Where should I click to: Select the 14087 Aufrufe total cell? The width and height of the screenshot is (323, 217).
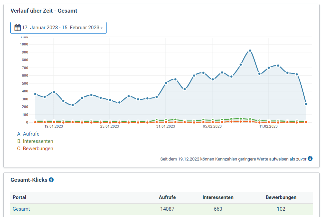click(x=167, y=209)
